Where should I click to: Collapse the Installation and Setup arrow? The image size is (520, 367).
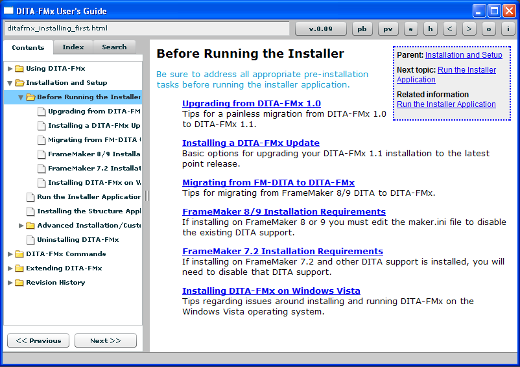tap(10, 83)
